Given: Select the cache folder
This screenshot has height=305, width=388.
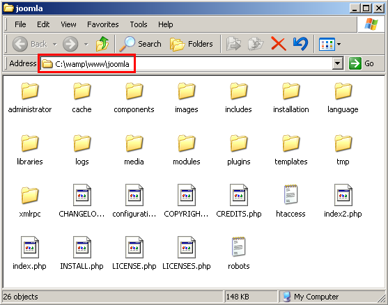Looking at the screenshot, I should coord(82,98).
